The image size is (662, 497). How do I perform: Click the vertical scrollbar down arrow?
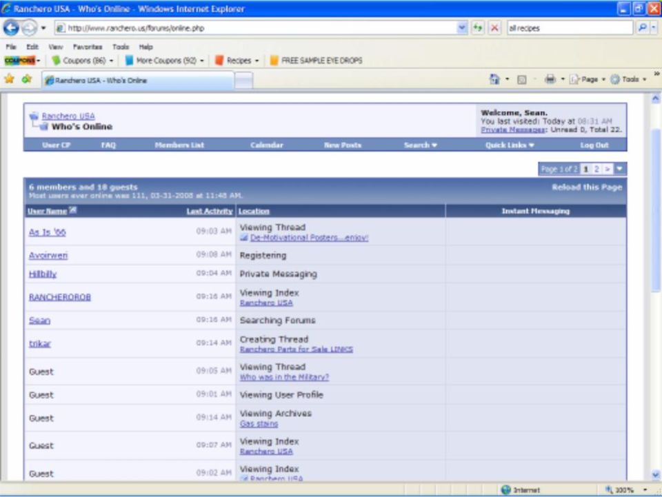tap(656, 474)
